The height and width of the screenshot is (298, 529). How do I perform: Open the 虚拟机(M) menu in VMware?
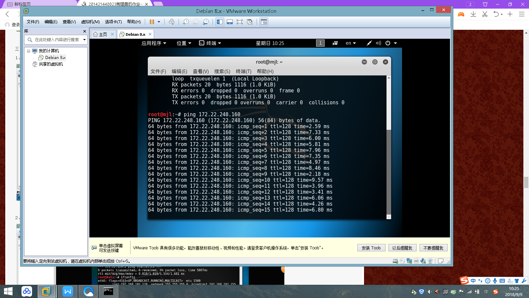coord(90,22)
